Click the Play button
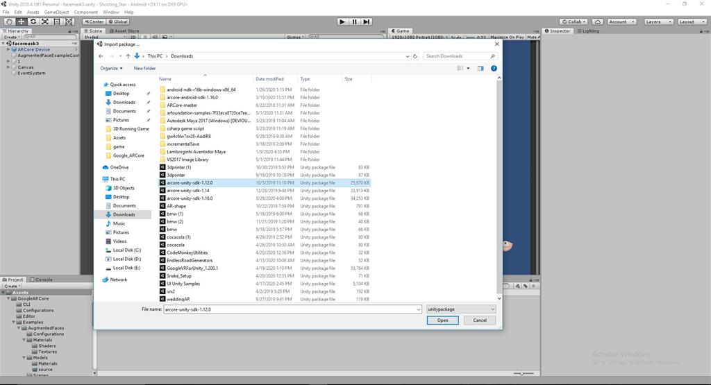 coord(342,22)
